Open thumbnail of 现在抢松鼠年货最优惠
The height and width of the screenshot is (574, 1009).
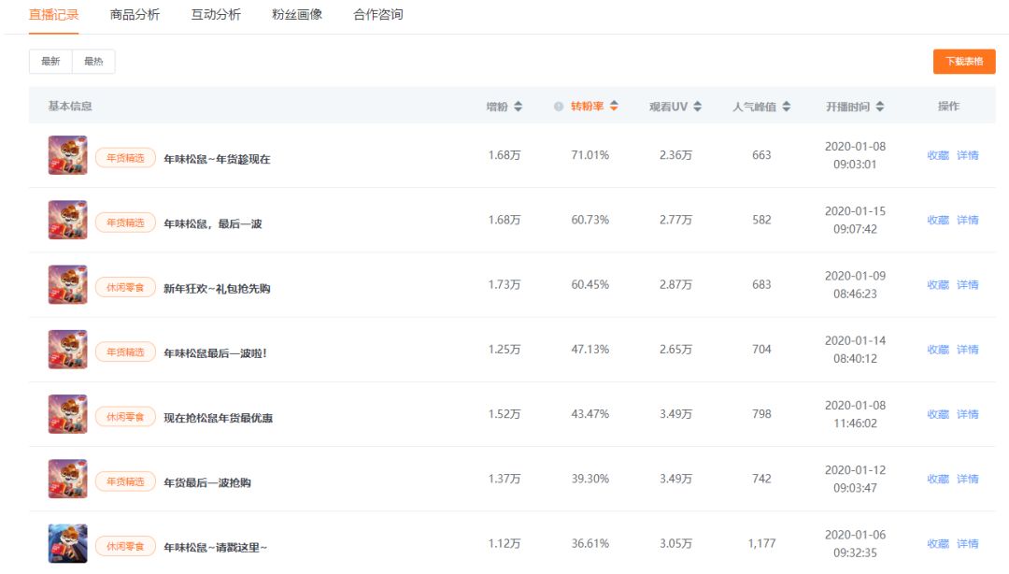[67, 414]
